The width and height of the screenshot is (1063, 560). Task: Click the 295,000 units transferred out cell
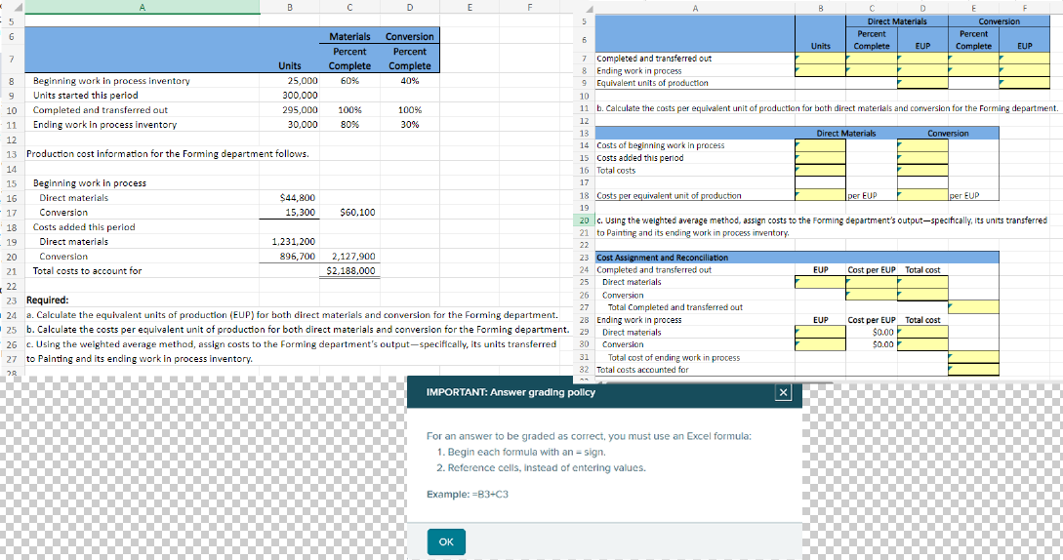click(290, 110)
